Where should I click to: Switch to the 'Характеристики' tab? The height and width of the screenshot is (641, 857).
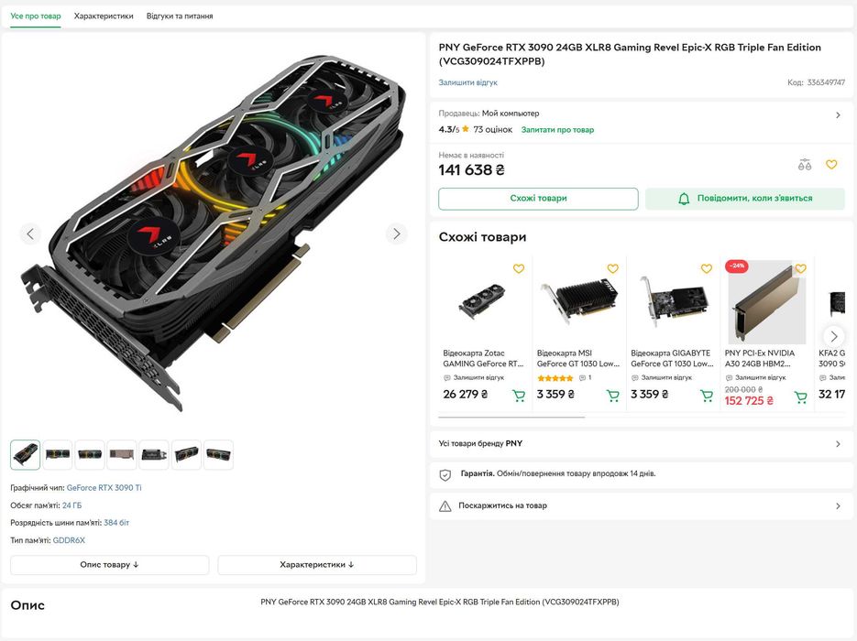click(104, 16)
